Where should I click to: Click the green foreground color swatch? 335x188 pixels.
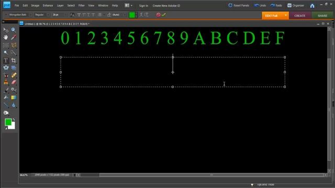pyautogui.click(x=8, y=122)
